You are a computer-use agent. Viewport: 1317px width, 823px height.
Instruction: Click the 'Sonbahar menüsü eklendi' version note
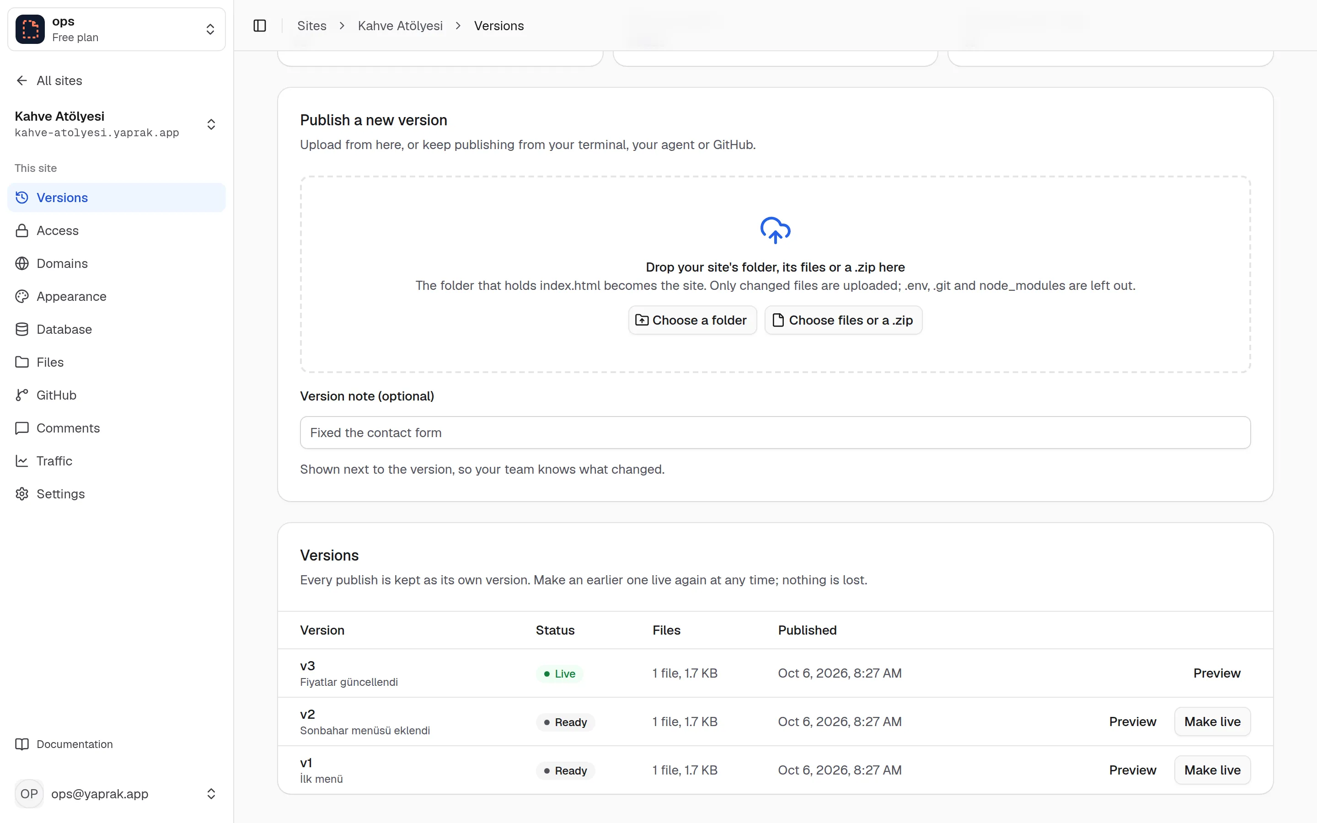(364, 731)
